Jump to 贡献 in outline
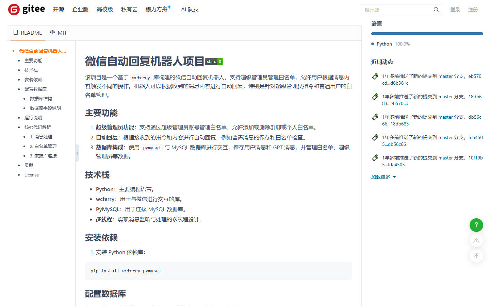This screenshot has height=306, width=490. pyautogui.click(x=29, y=165)
